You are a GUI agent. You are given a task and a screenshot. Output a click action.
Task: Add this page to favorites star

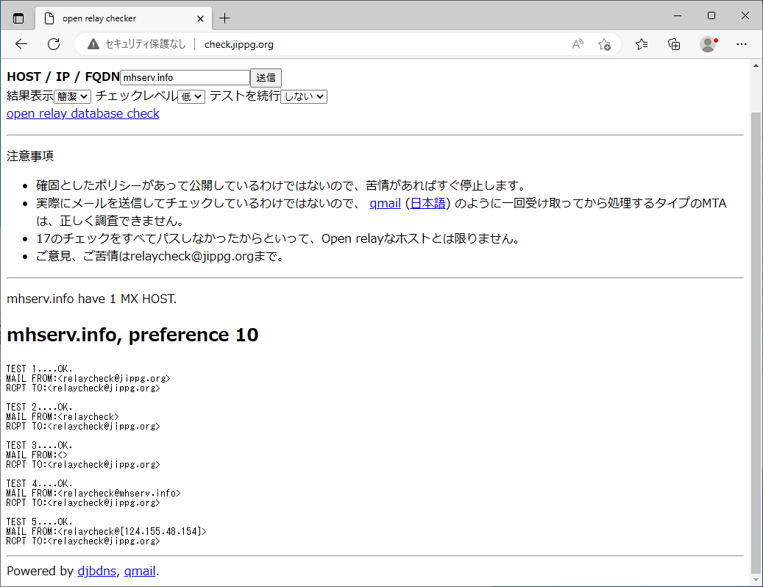pos(604,44)
